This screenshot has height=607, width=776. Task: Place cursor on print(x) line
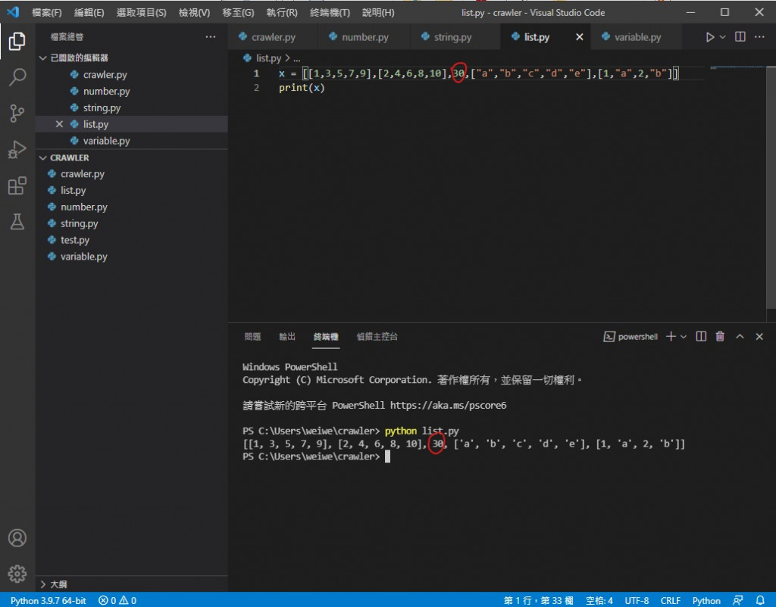point(302,88)
